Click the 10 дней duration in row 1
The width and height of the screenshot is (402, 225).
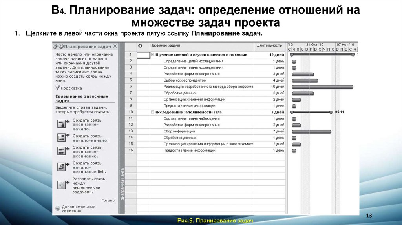[x=277, y=55]
